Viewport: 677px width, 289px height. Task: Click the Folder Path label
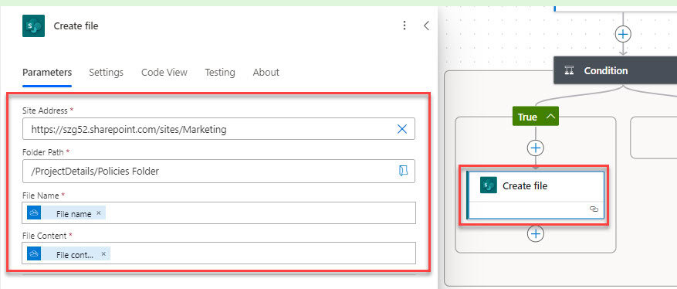pos(43,152)
